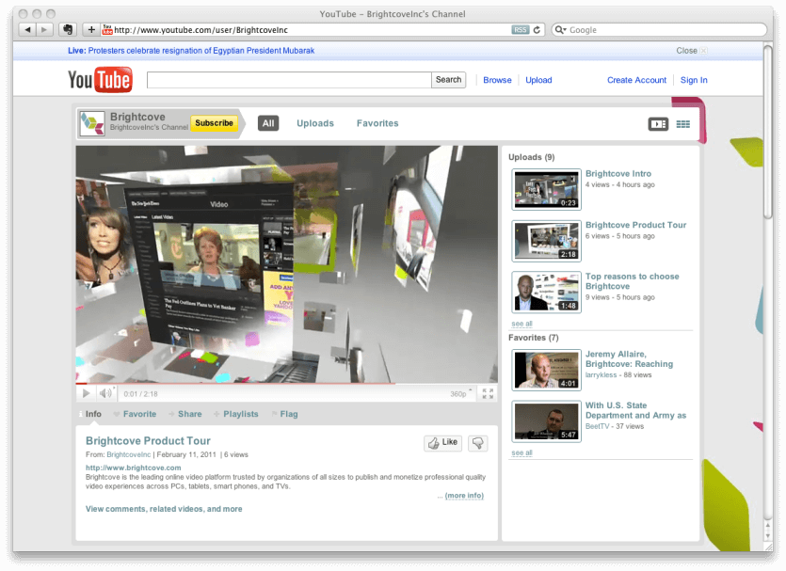
Task: Click Jeremy Allaire, Brightcove: Reaching title
Action: click(x=629, y=359)
